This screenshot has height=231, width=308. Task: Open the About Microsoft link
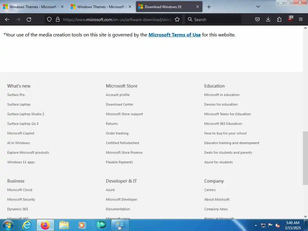pos(217,199)
